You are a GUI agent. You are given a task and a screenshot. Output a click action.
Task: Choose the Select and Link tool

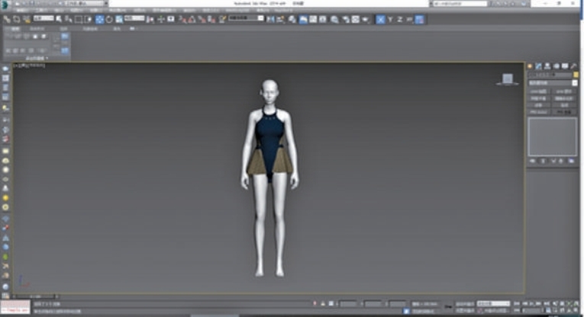pos(7,19)
